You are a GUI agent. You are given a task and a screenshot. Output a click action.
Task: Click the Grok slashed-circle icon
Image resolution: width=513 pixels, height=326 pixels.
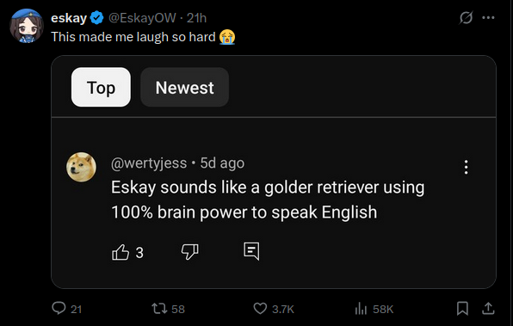click(466, 18)
